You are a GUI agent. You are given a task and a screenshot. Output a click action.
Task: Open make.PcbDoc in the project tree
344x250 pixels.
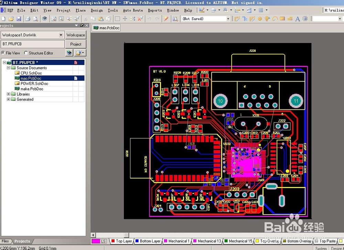pyautogui.click(x=32, y=89)
